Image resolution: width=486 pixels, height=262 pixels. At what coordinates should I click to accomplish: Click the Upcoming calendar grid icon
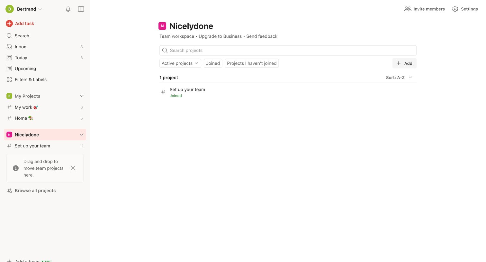9,69
